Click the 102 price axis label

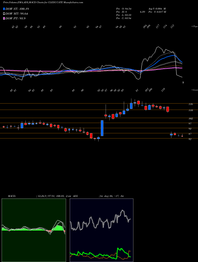190,119
